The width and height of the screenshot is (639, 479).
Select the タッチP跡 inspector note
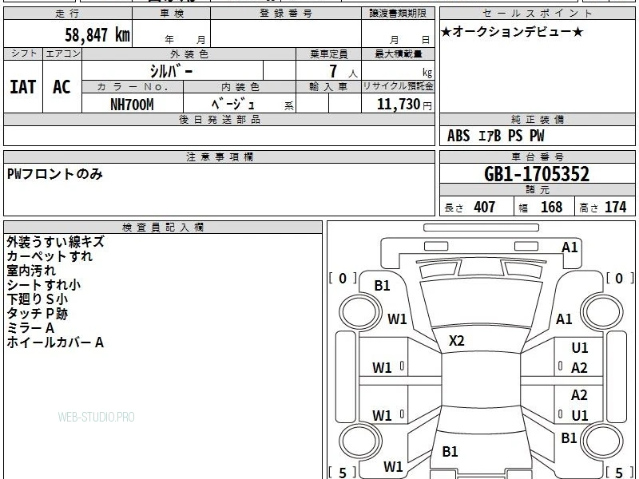click(x=37, y=314)
